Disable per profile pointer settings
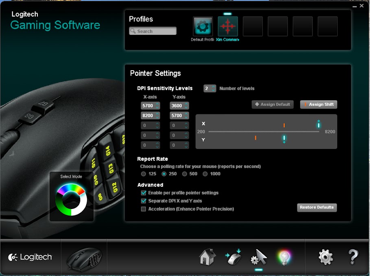The image size is (371, 276). pyautogui.click(x=144, y=193)
